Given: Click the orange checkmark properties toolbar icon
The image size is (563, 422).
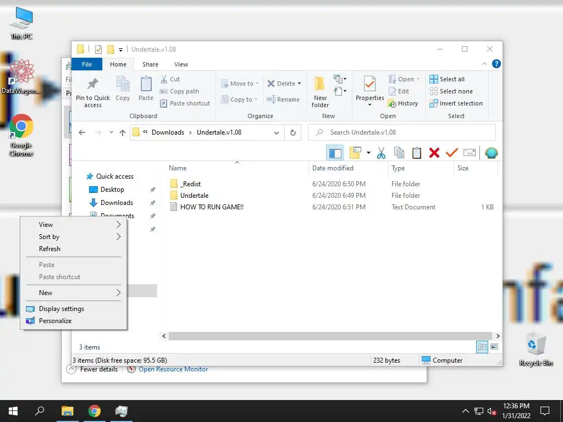Looking at the screenshot, I should [452, 153].
